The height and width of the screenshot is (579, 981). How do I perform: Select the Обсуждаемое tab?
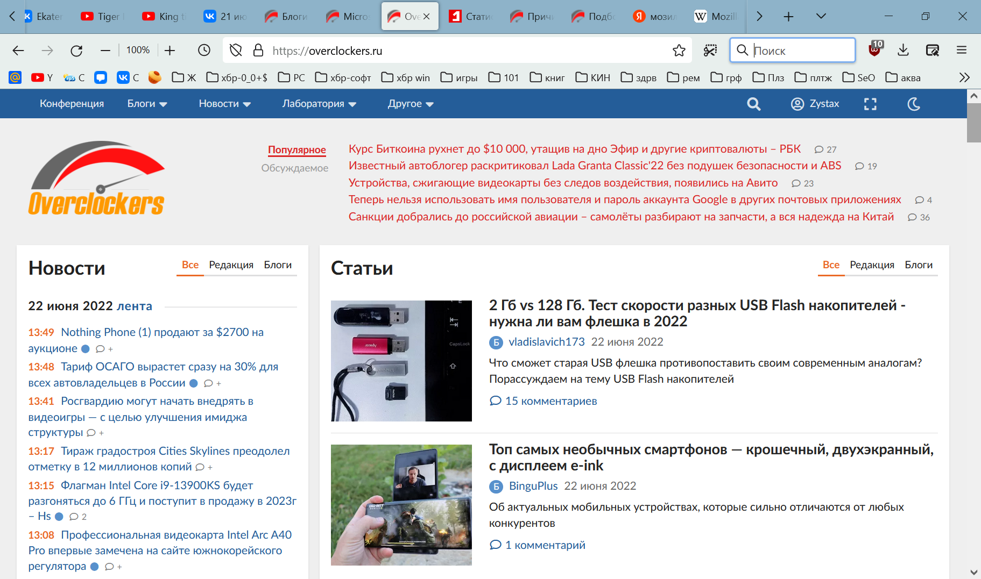[295, 168]
